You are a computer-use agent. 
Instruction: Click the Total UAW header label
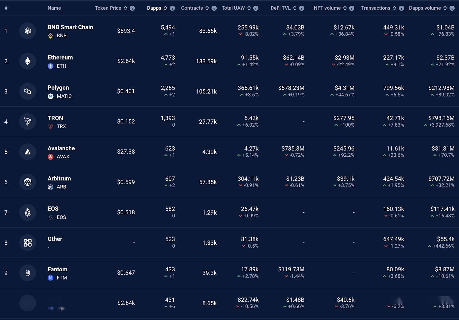coord(233,8)
